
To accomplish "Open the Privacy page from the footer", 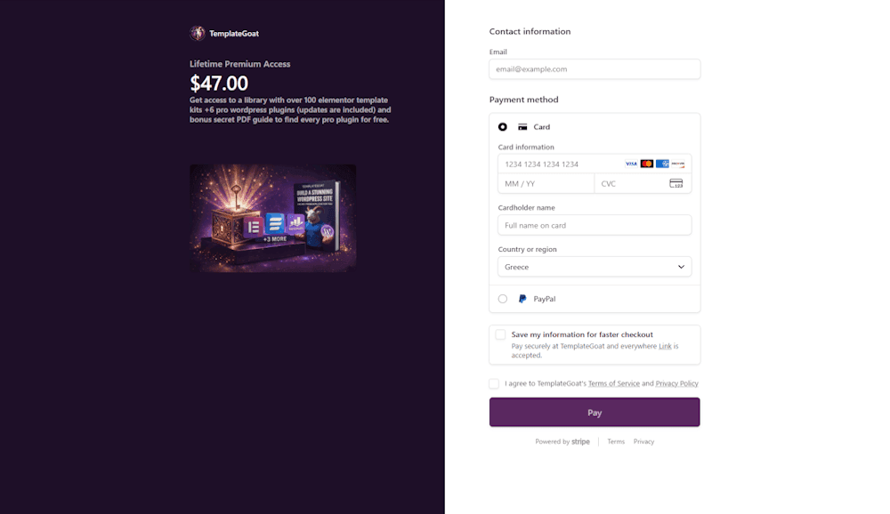I will pyautogui.click(x=643, y=441).
